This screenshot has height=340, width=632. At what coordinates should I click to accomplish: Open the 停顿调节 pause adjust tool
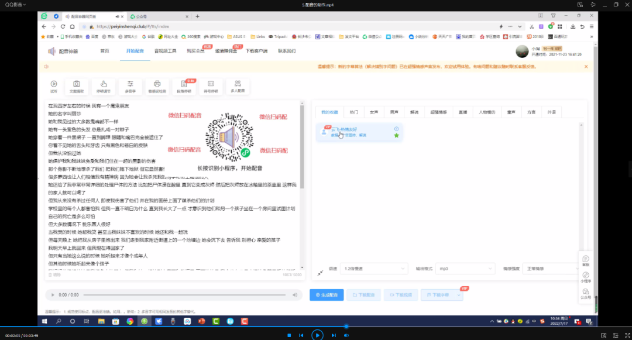tap(104, 86)
